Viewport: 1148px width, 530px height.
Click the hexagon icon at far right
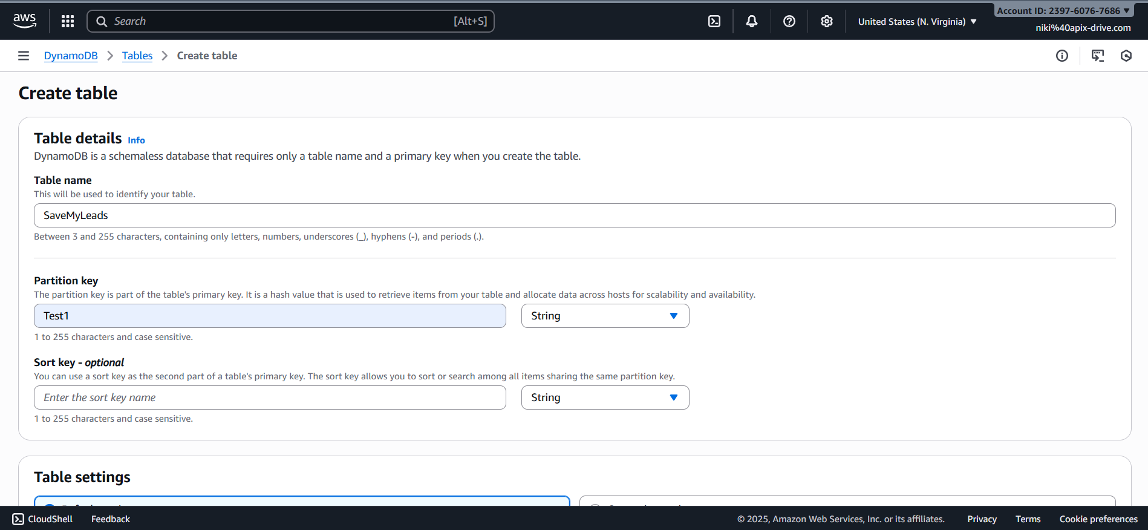[x=1126, y=56]
